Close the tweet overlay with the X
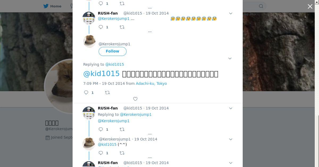 click(310, 6)
